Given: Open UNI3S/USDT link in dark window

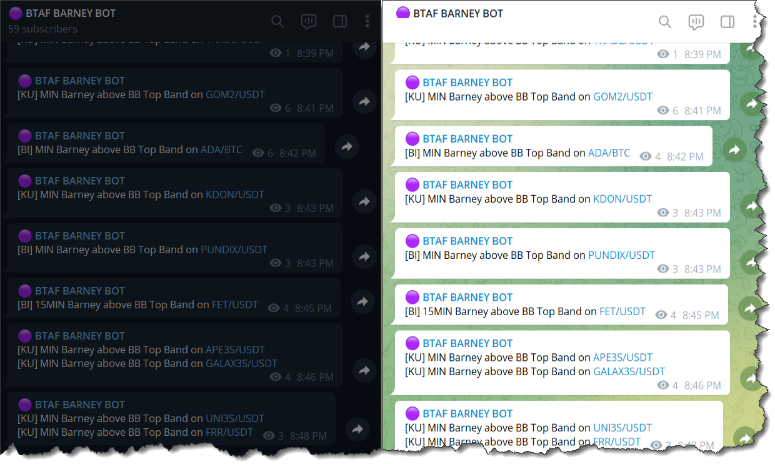Looking at the screenshot, I should (x=235, y=418).
